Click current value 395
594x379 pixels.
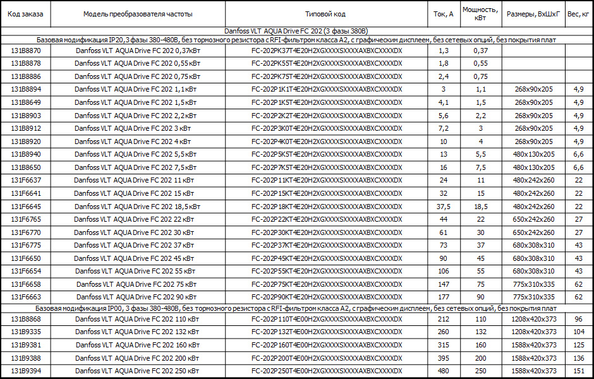444,358
